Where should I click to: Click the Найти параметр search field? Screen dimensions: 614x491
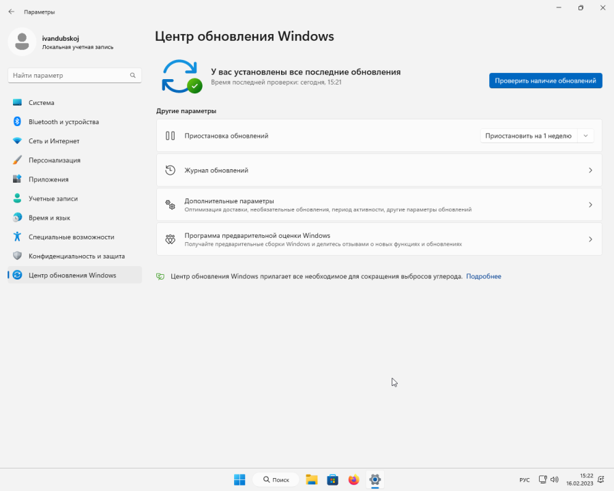click(75, 75)
